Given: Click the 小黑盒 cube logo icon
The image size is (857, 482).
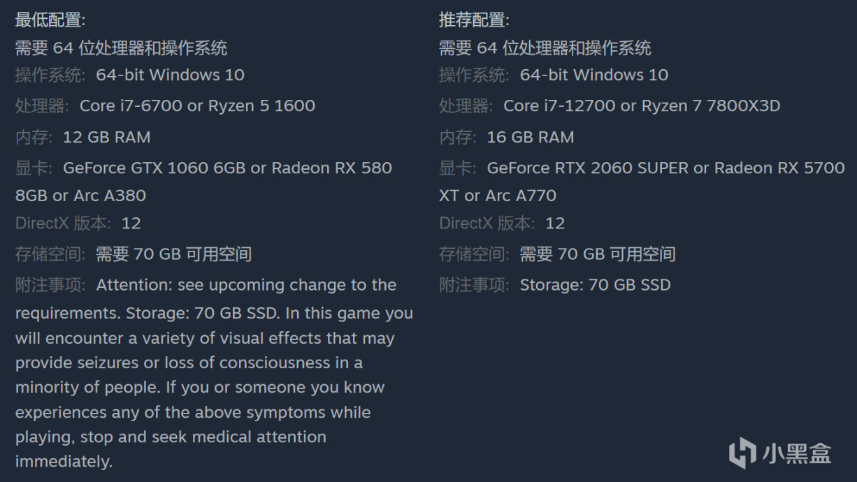Looking at the screenshot, I should 742,453.
